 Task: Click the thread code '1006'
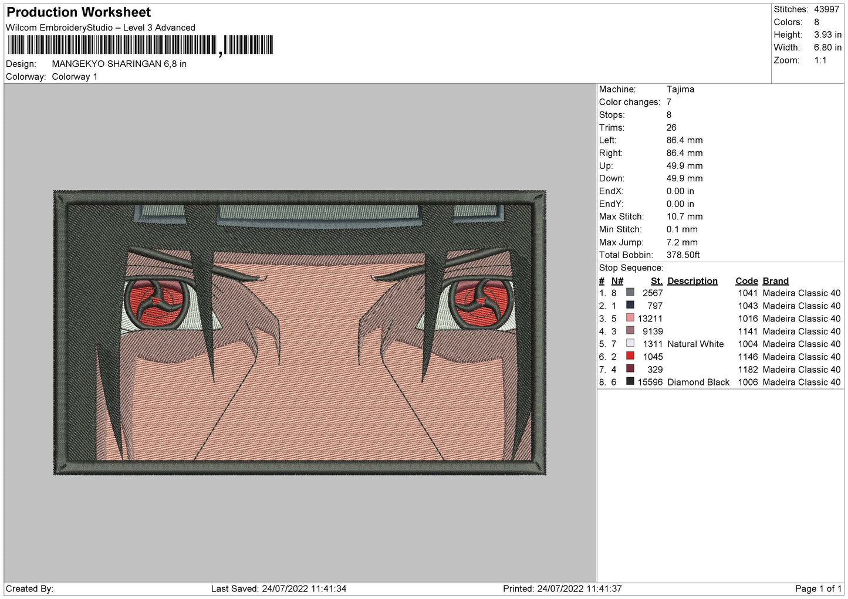point(748,382)
